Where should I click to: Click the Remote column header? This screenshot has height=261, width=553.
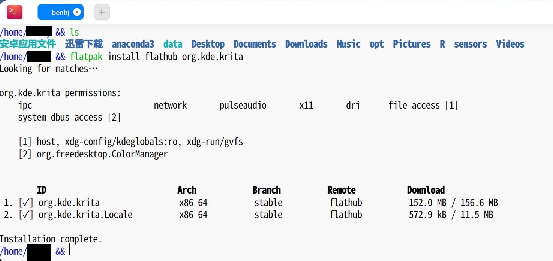[x=341, y=190]
